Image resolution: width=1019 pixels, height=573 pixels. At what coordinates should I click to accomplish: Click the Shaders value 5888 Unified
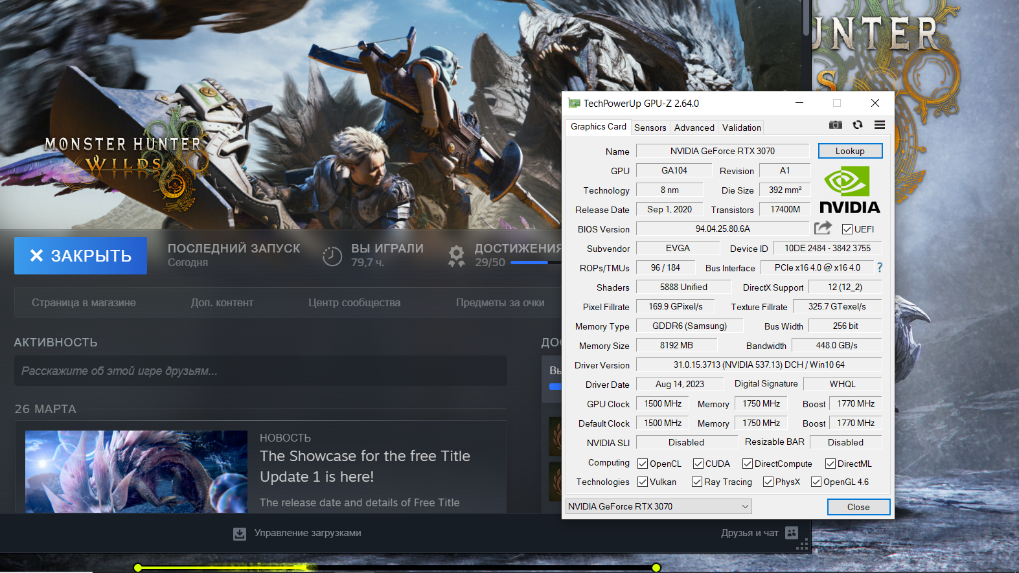point(683,287)
